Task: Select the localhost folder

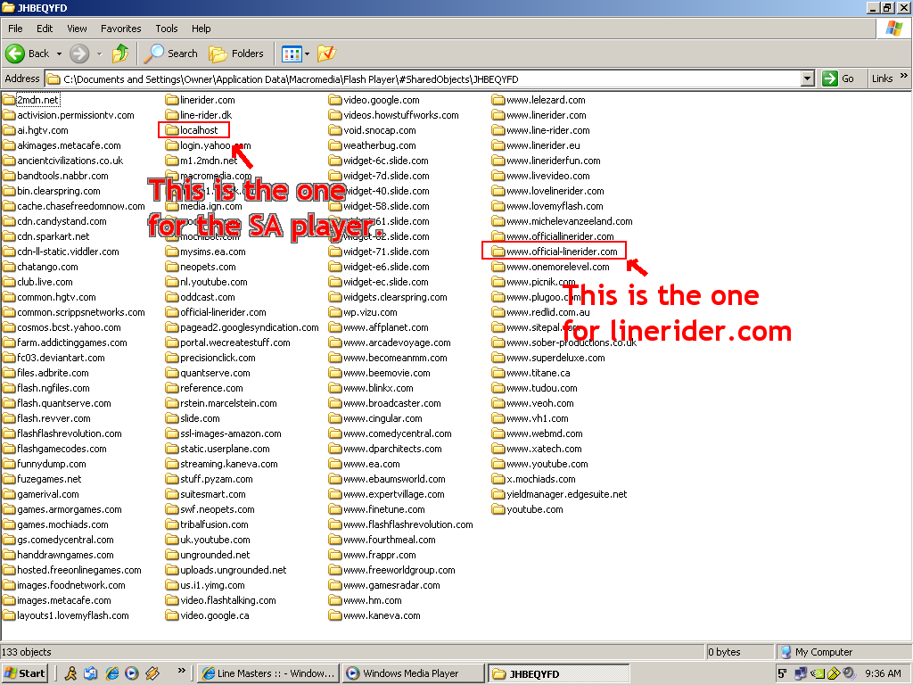Action: 192,130
